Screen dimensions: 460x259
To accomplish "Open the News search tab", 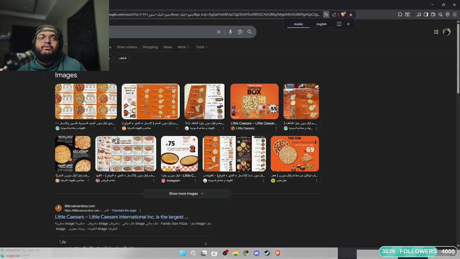I will [168, 47].
